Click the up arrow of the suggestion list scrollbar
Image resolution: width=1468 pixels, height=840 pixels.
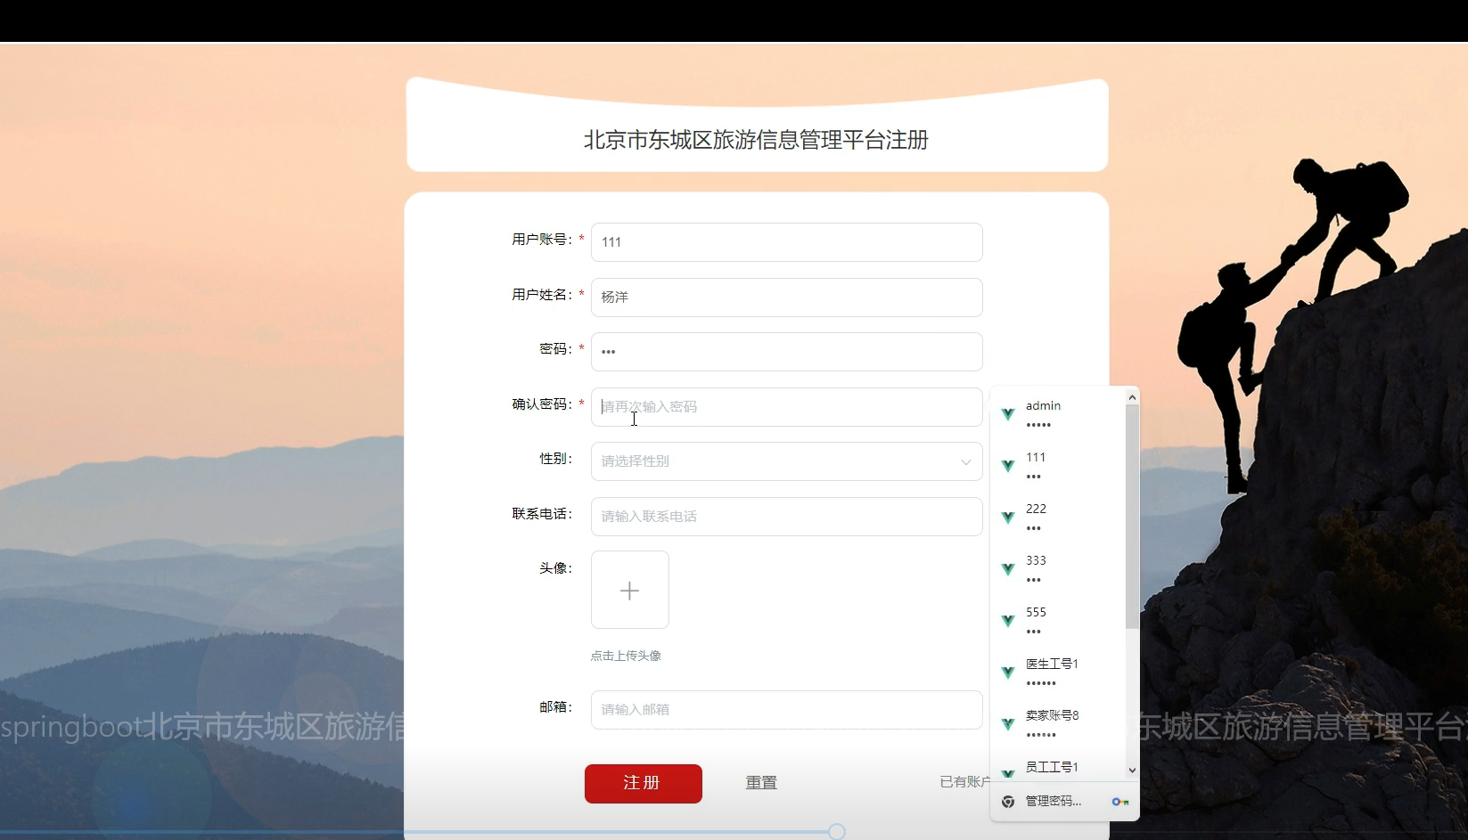(x=1132, y=396)
